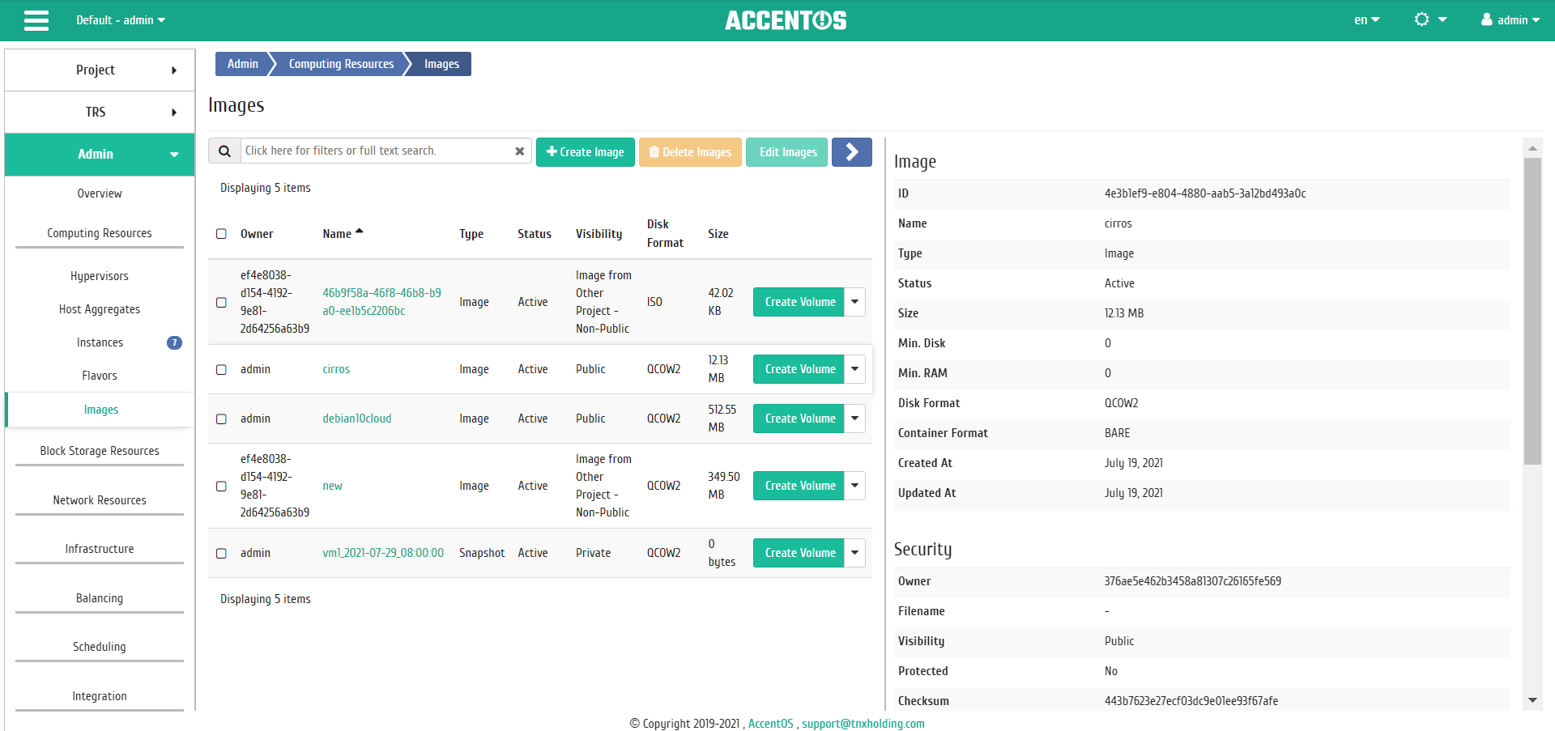Open Scheduling sidebar group
Screen dimensions: 1555x731
(x=100, y=647)
